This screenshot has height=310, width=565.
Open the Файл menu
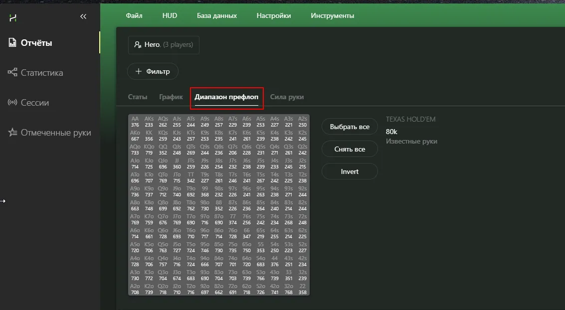pos(134,16)
